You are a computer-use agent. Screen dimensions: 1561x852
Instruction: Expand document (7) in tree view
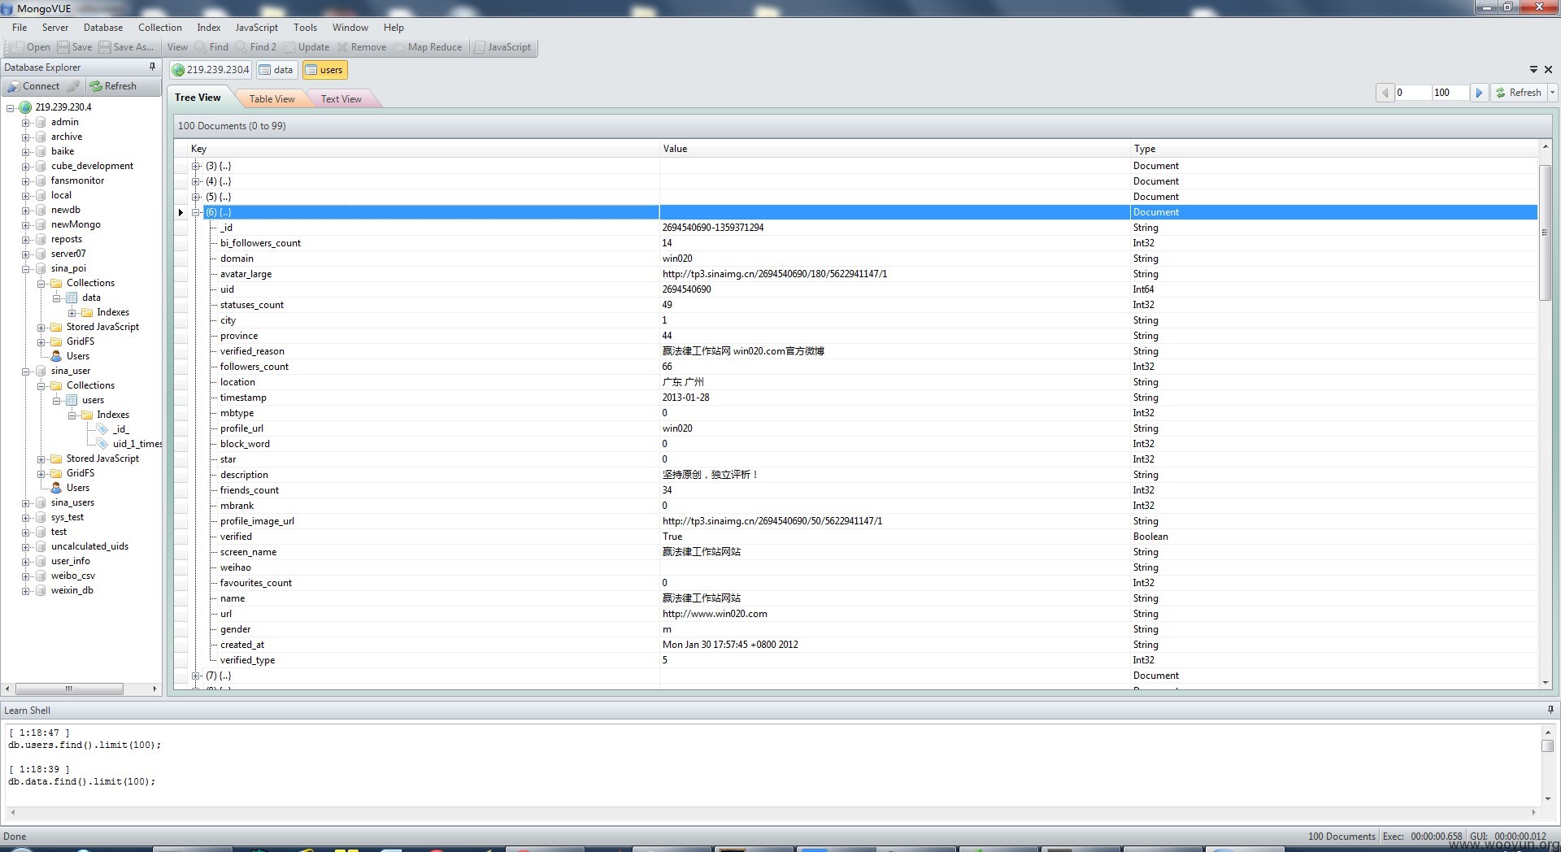click(196, 676)
